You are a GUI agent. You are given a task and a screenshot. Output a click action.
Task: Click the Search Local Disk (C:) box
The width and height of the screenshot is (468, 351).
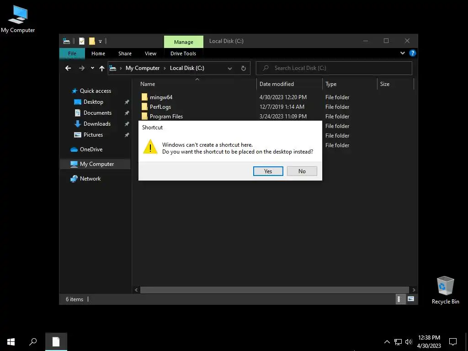coord(334,68)
